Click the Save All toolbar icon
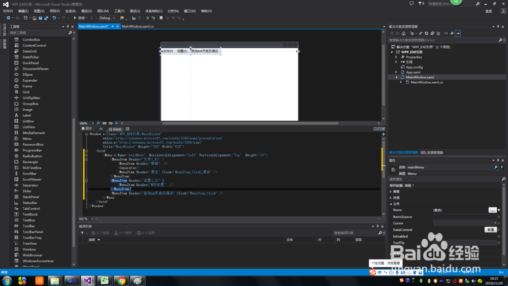The height and width of the screenshot is (286, 508). (x=46, y=18)
